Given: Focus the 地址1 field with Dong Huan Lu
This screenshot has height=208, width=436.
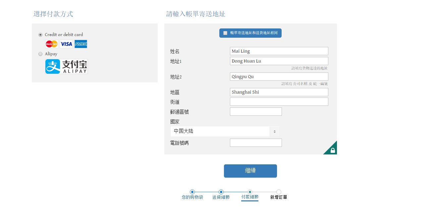Looking at the screenshot, I should click(279, 61).
